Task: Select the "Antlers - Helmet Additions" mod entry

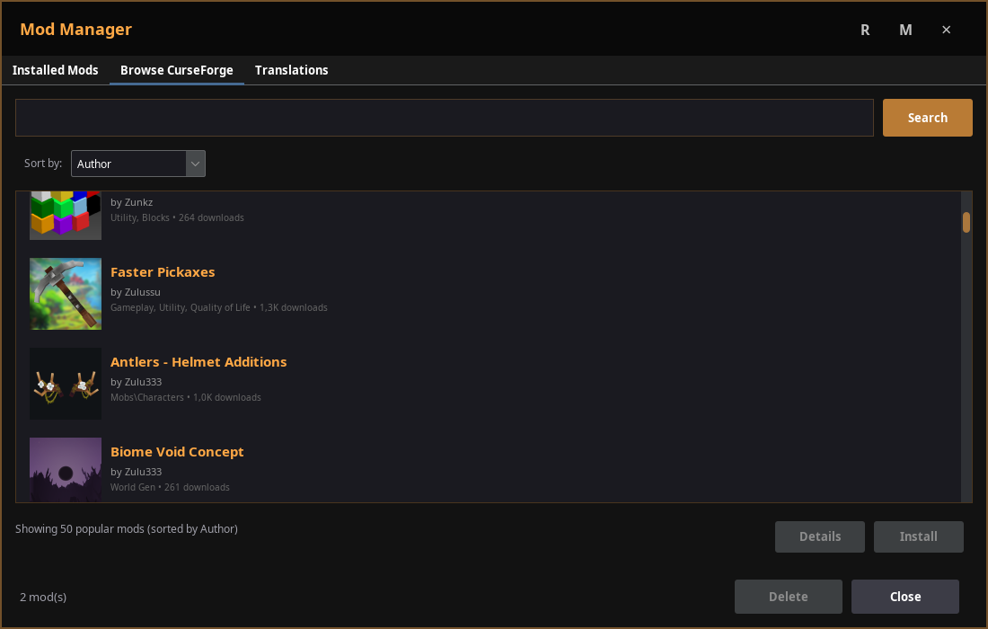Action: (x=198, y=362)
